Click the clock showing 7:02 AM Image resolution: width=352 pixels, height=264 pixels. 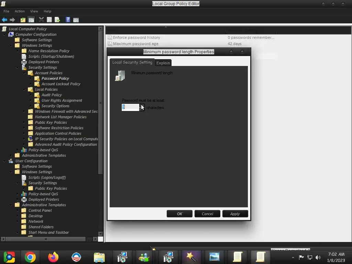click(336, 254)
